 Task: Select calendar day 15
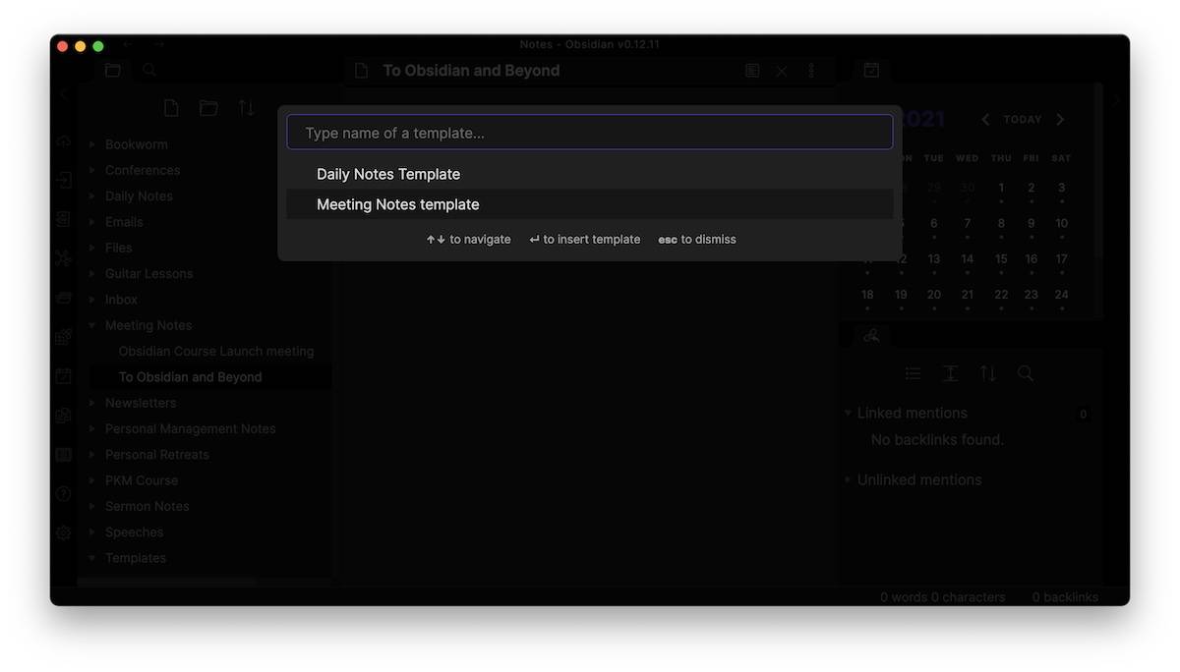point(1001,259)
